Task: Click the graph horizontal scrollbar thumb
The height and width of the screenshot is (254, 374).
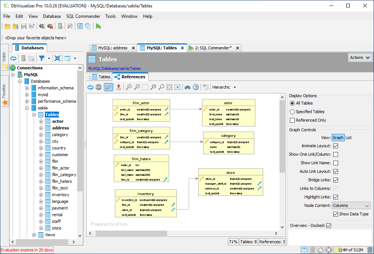Action: (131, 233)
